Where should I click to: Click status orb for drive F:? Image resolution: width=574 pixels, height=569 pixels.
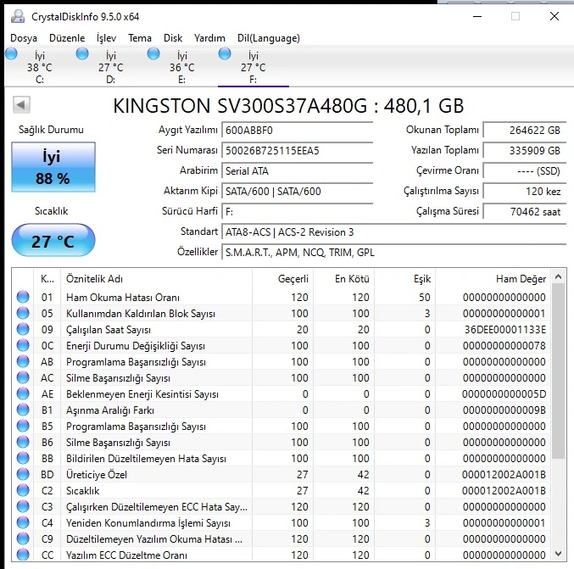click(x=225, y=53)
